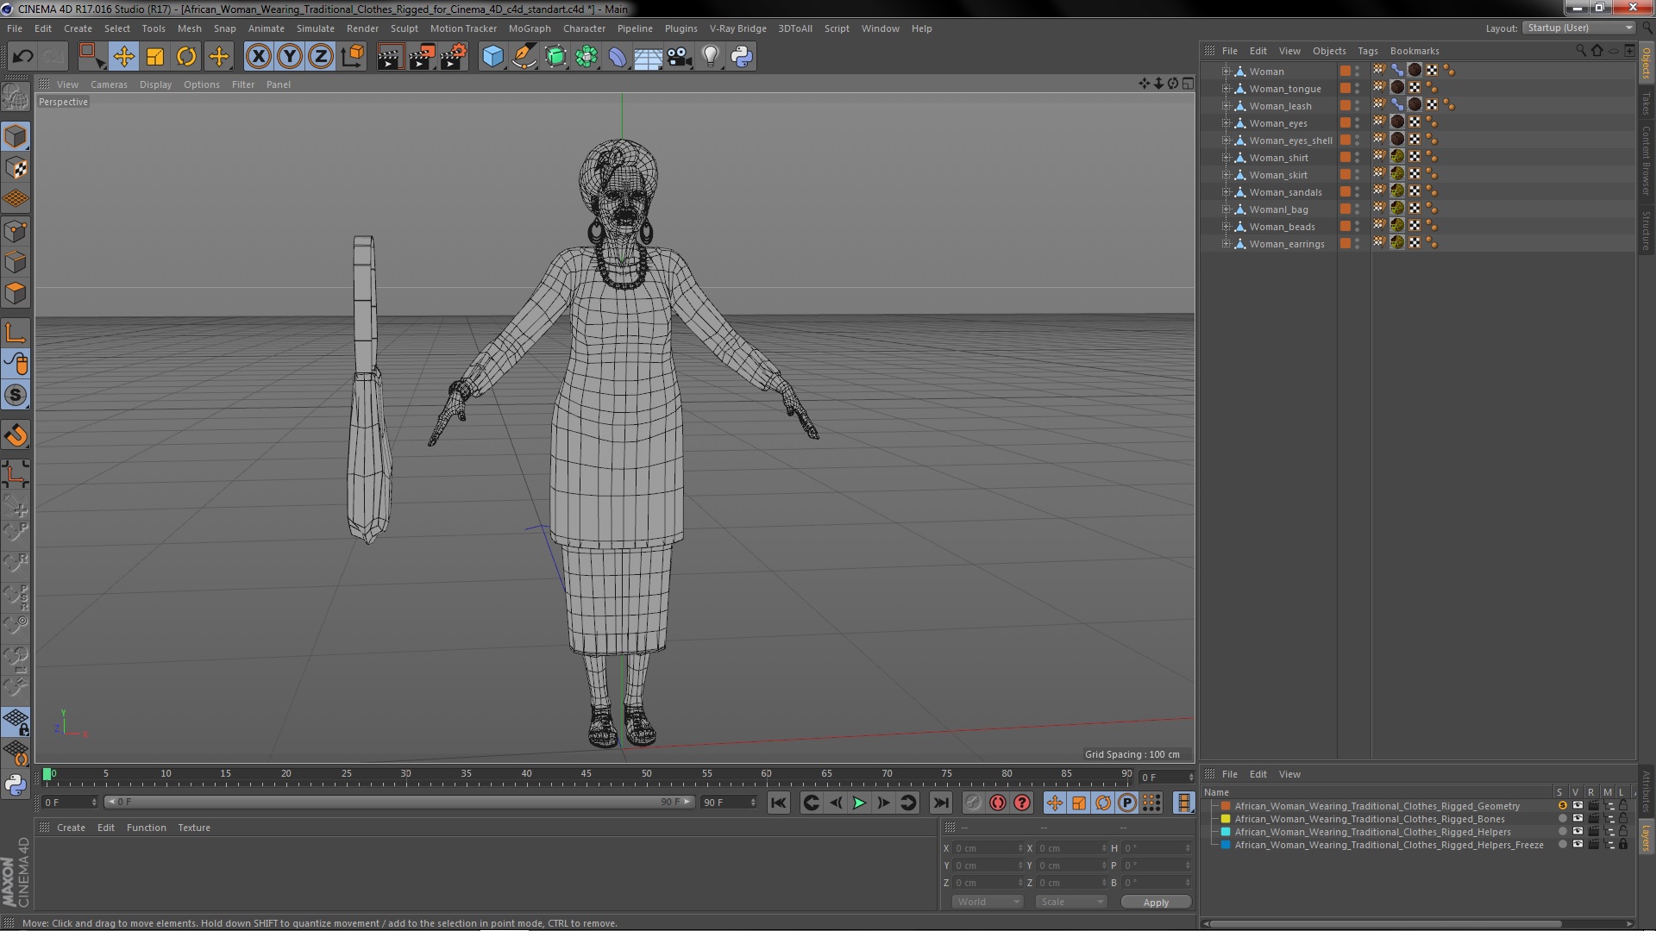This screenshot has height=931, width=1656.
Task: Expand the Woman_leash object
Action: 1226,106
